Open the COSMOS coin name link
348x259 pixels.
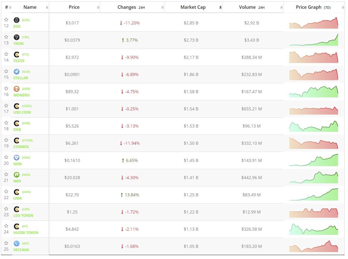21,147
